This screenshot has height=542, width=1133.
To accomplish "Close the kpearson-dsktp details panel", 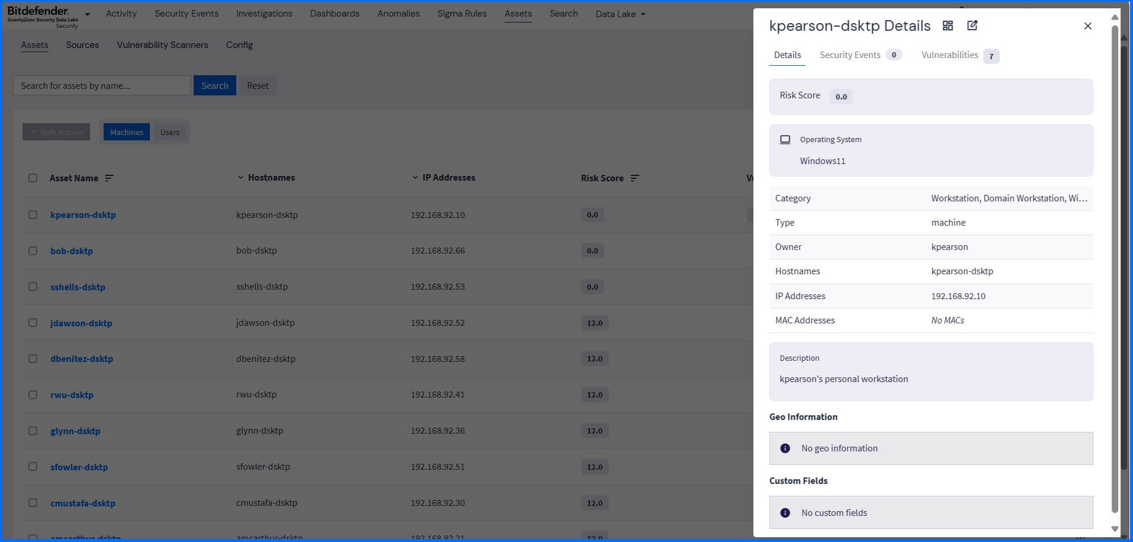I will pyautogui.click(x=1087, y=26).
